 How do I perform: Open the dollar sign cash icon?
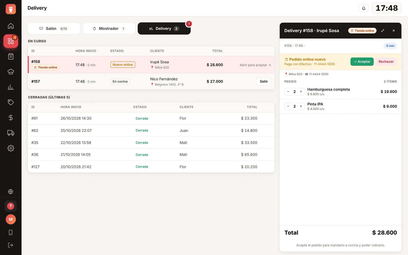[x=11, y=118]
